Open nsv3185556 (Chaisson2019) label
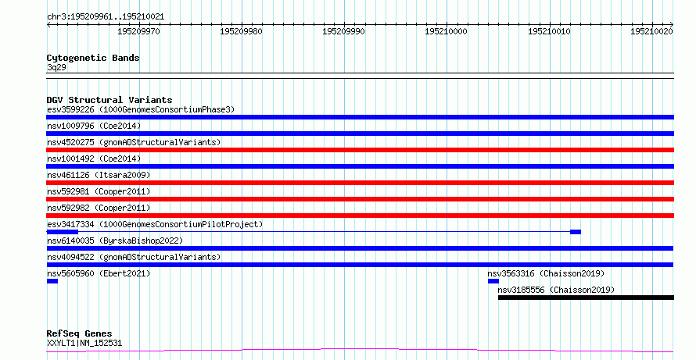Screen dimensions: 696x360 point(556,290)
